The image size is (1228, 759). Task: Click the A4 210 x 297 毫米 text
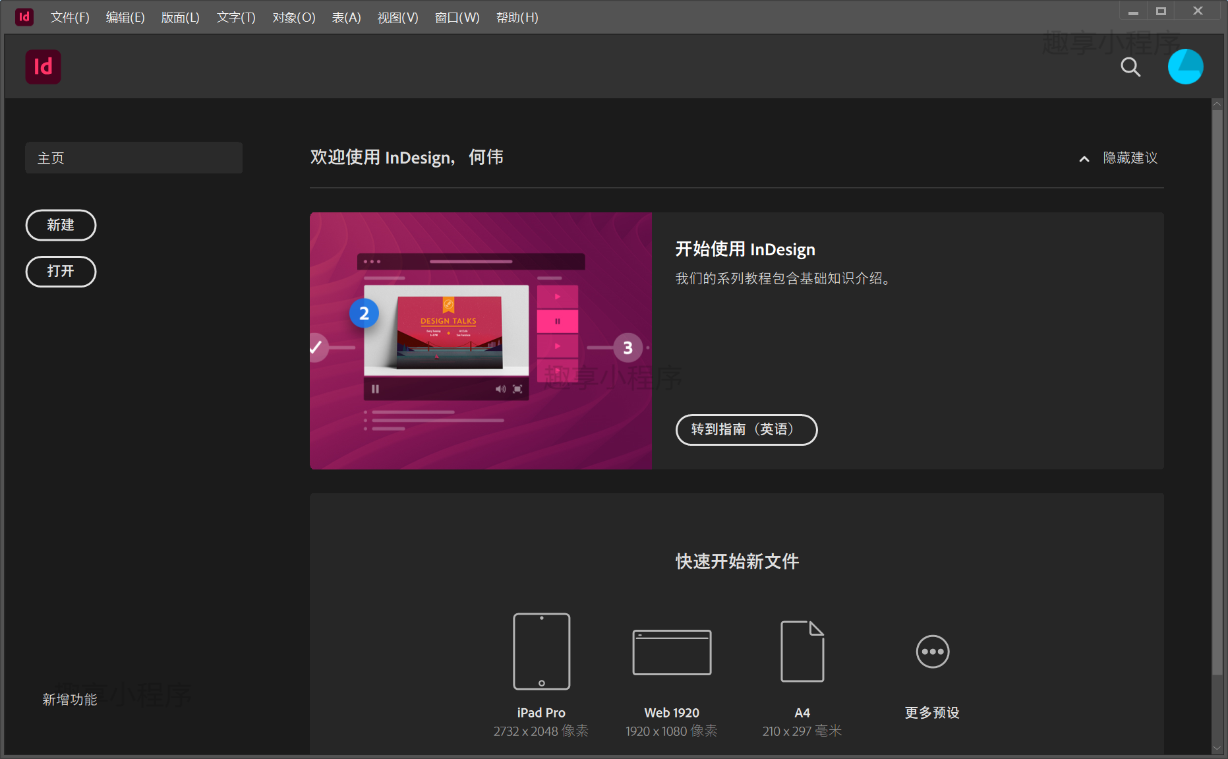802,721
